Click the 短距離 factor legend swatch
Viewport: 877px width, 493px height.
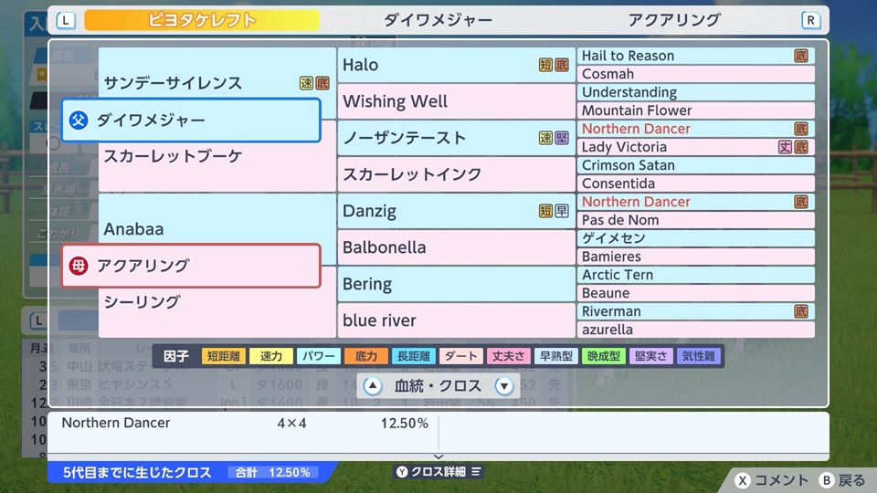224,356
